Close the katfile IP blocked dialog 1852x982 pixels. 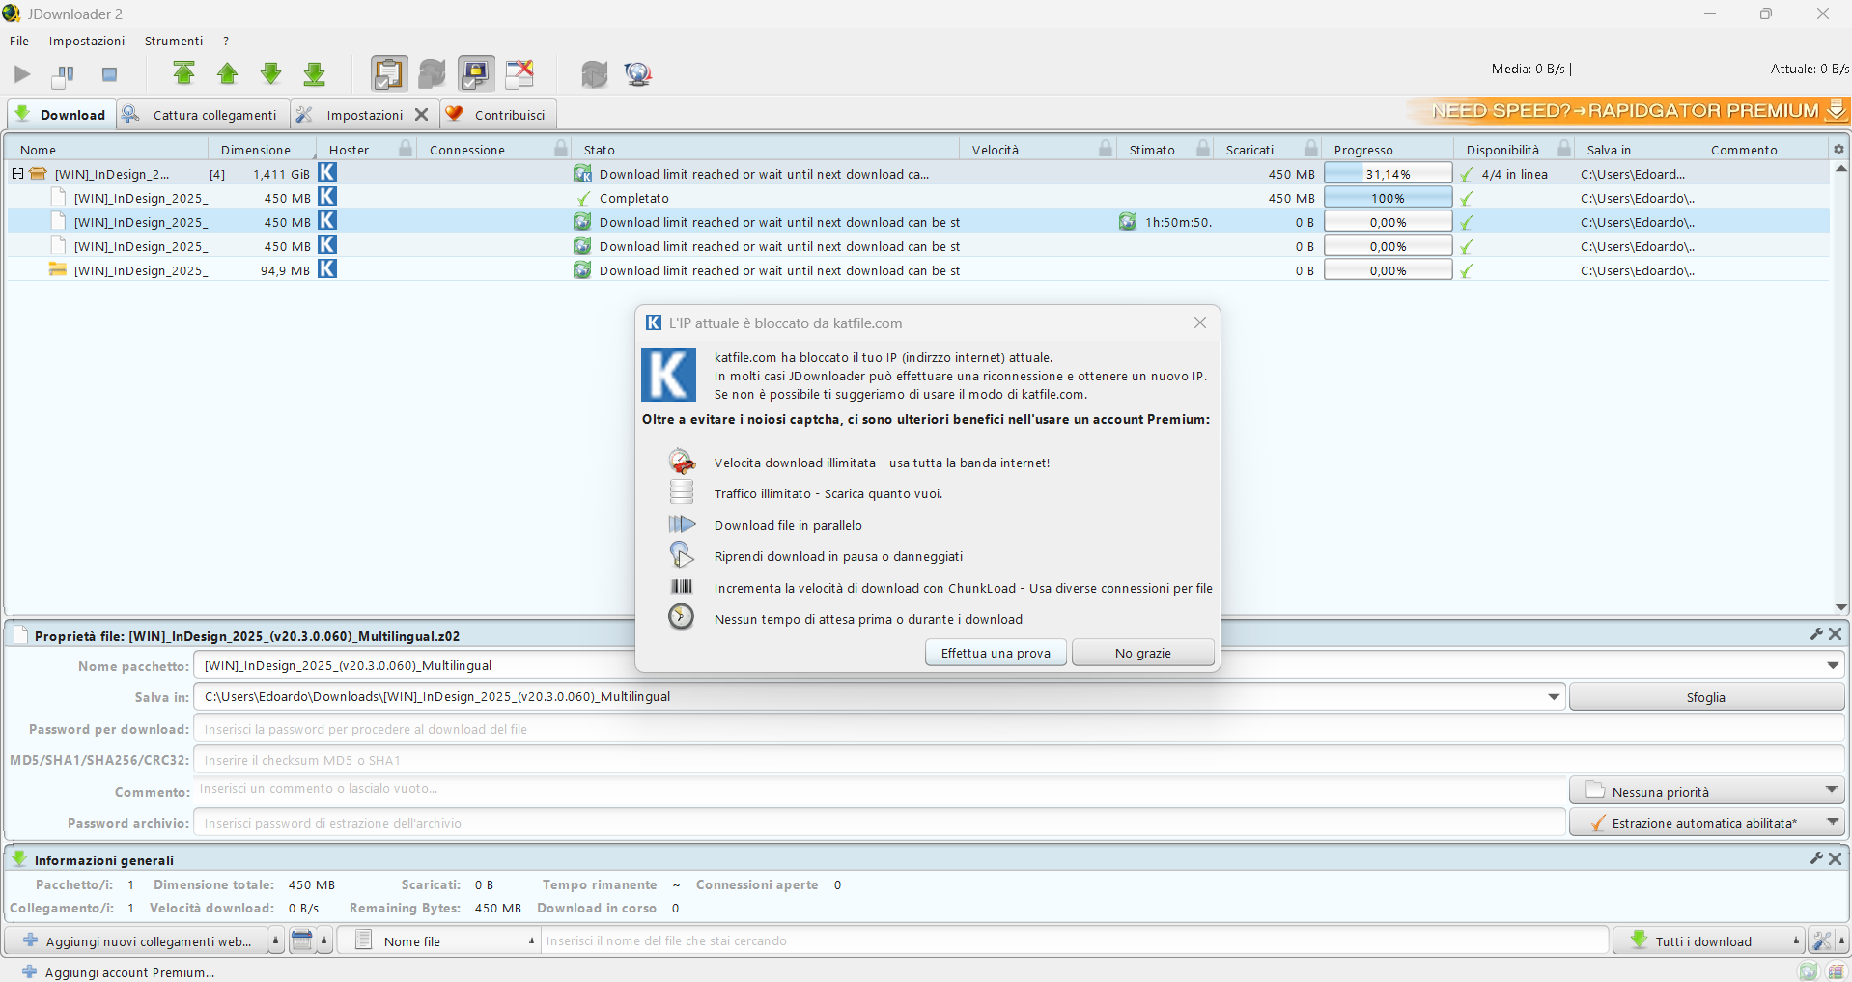tap(1200, 323)
